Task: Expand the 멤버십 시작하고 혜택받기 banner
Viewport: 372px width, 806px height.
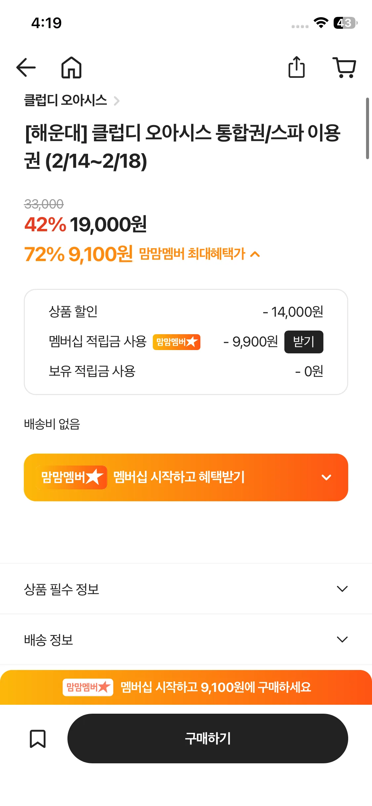Action: [x=326, y=477]
